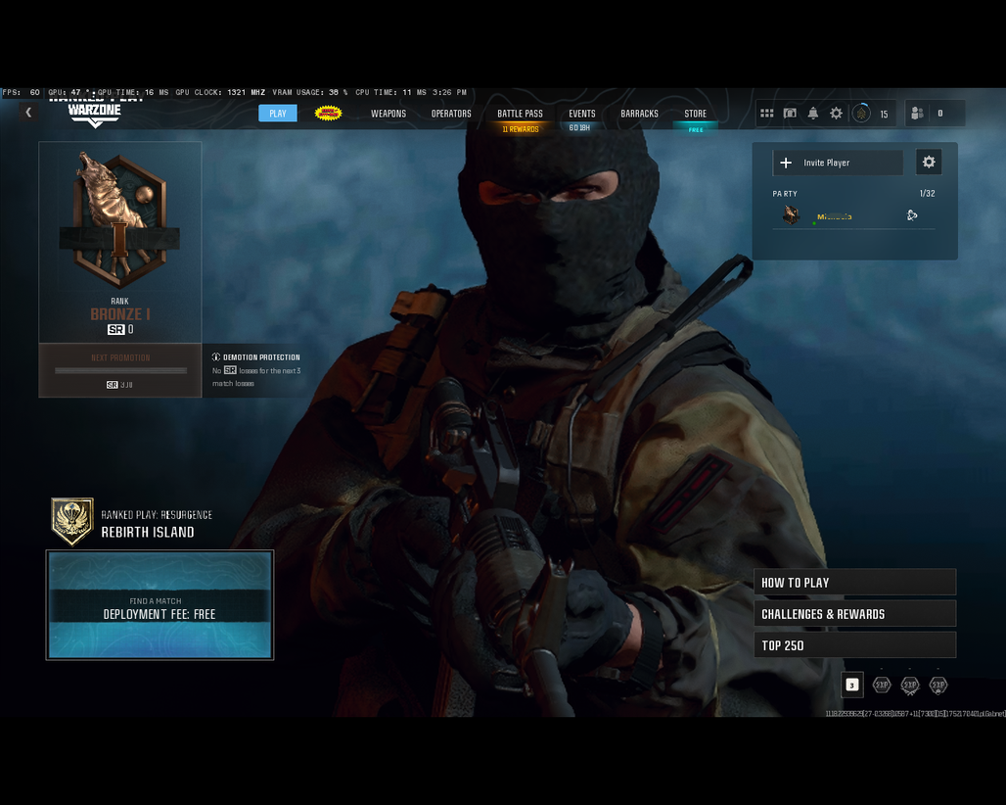Switch to the Operators tab
This screenshot has height=805, width=1006.
tap(451, 114)
